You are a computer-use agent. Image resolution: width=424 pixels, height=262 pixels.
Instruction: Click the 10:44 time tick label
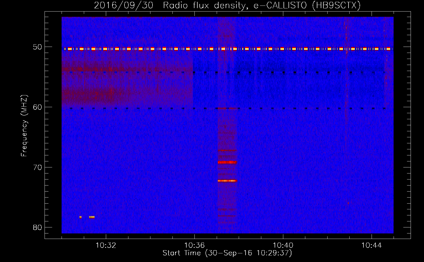(372, 245)
